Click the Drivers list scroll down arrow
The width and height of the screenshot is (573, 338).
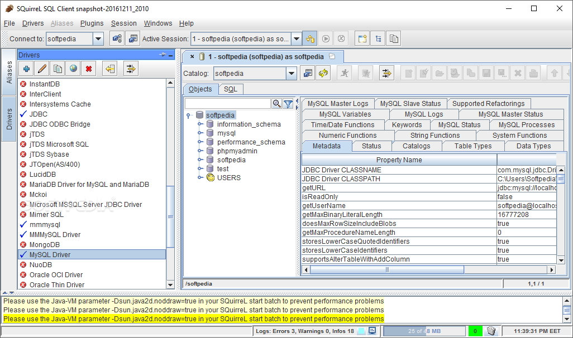170,284
